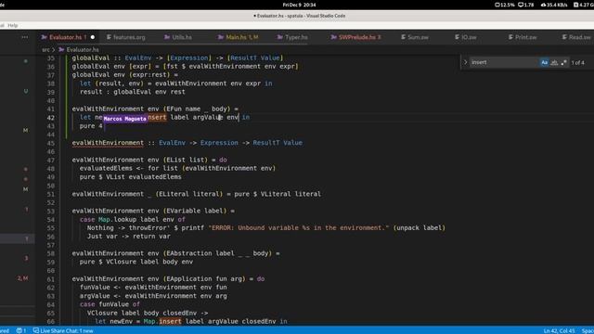This screenshot has height=334, width=594.
Task: Click 'pure 4' on line 43
Action: coord(91,126)
